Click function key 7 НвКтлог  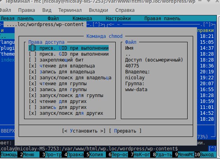(140, 155)
